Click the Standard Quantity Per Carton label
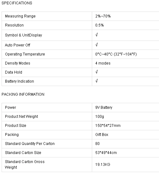 point(30,144)
